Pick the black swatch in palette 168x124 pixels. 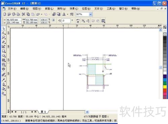(x=165, y=38)
